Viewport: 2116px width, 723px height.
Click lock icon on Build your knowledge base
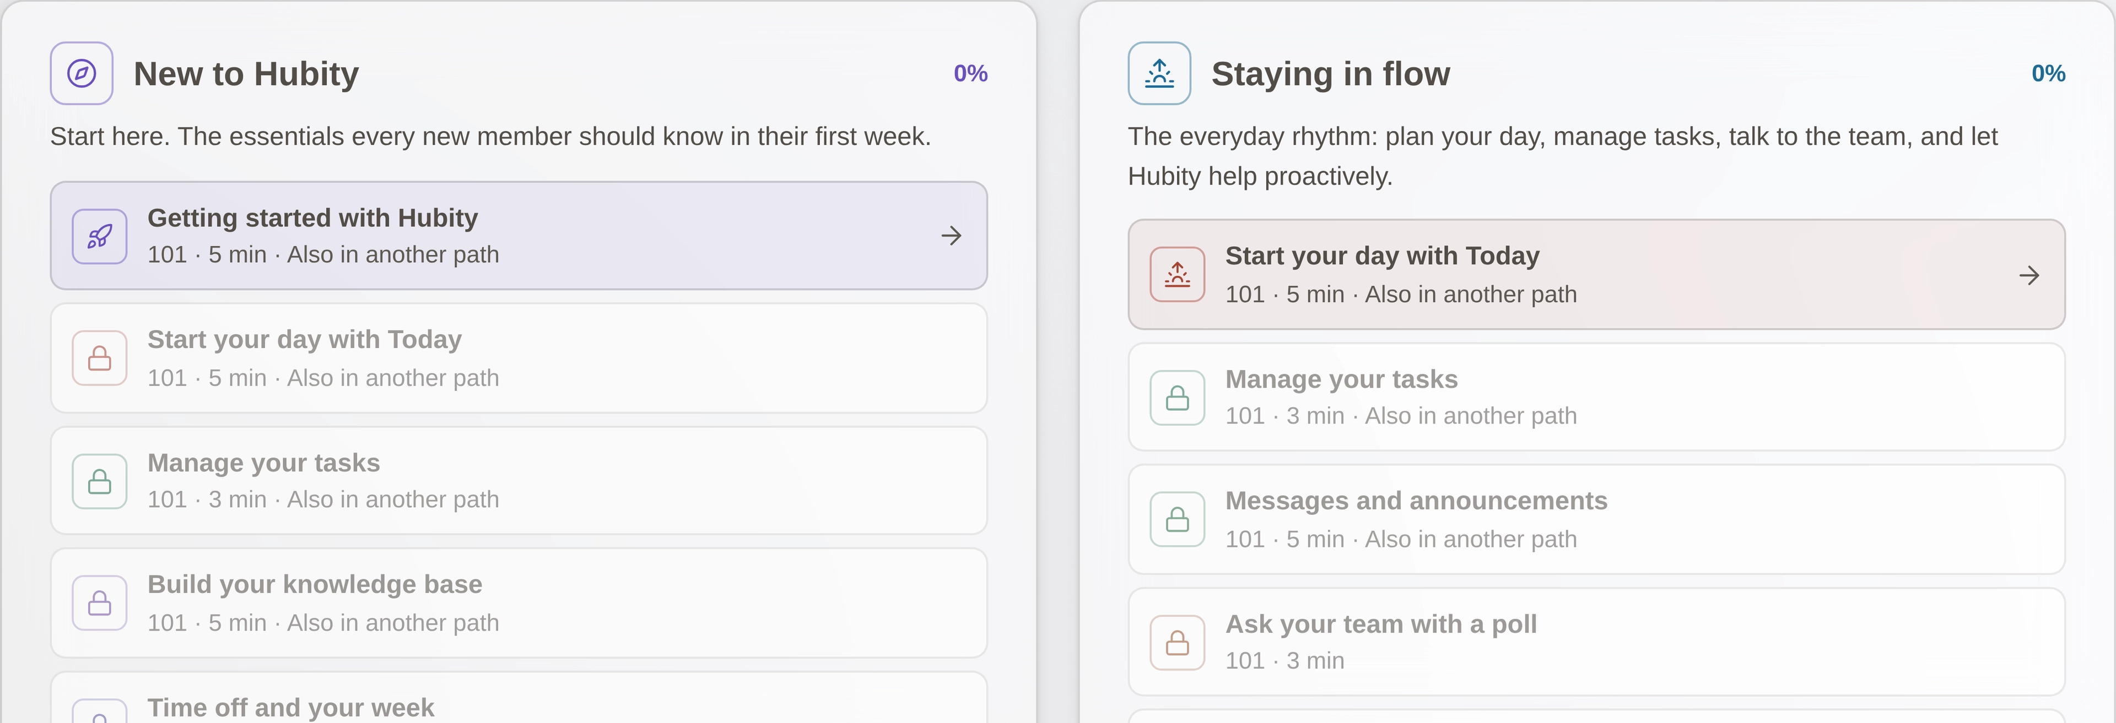(99, 602)
